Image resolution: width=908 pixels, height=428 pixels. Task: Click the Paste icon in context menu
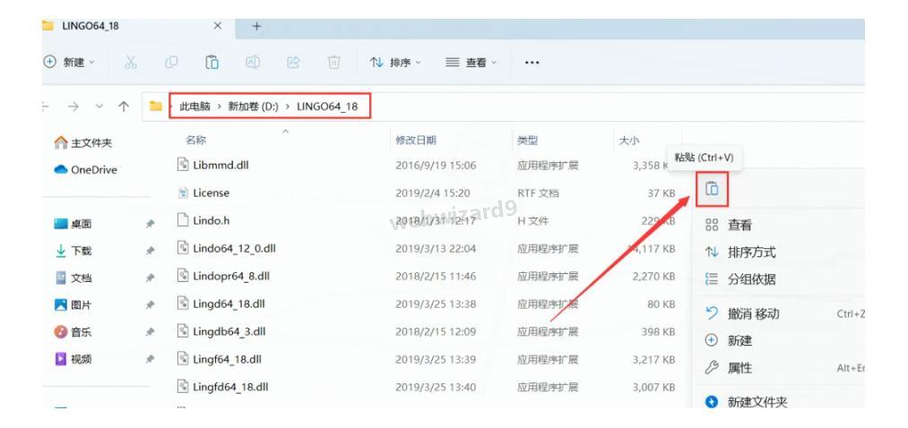tap(712, 189)
